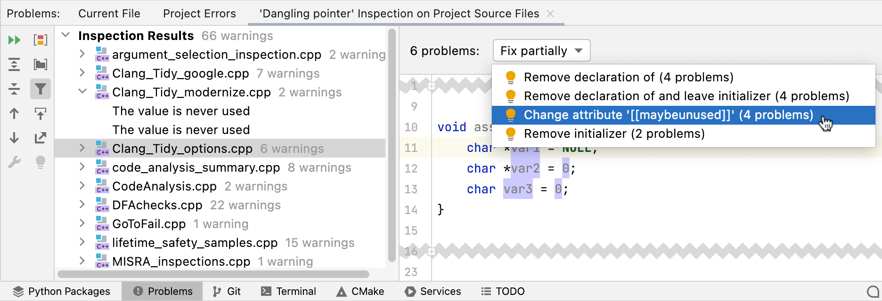The height and width of the screenshot is (301, 882).
Task: Click the Collapse All icon
Action: (x=14, y=89)
